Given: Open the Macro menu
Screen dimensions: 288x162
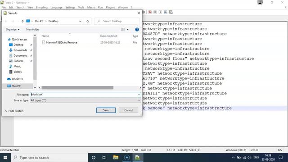Looking at the screenshot, I should (91, 7).
